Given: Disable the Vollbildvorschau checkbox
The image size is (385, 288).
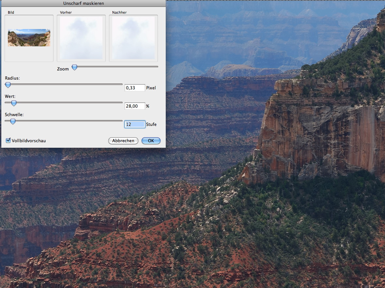Looking at the screenshot, I should [x=8, y=141].
